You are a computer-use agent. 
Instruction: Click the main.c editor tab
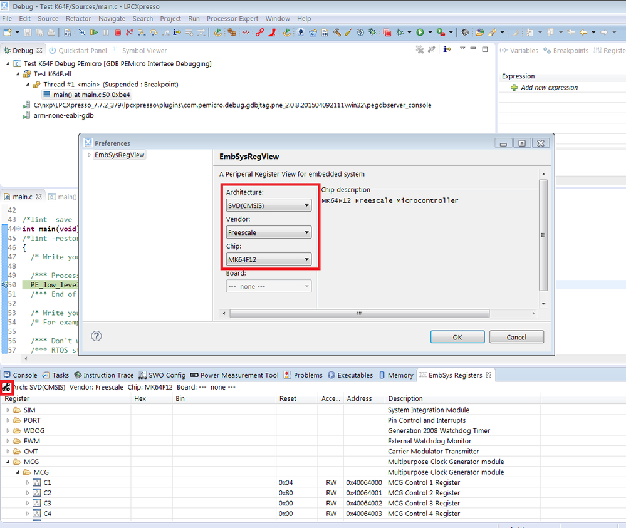point(23,197)
